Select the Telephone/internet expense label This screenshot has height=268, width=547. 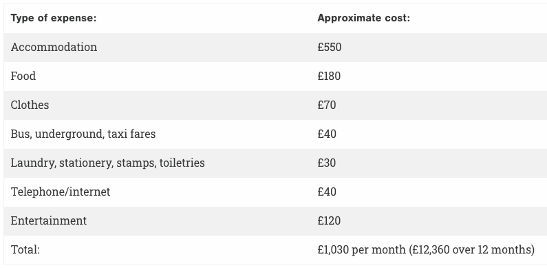coord(61,192)
